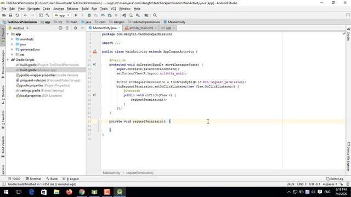The width and height of the screenshot is (351, 197).
Task: Open the Refactor menu
Action: (x=72, y=9)
